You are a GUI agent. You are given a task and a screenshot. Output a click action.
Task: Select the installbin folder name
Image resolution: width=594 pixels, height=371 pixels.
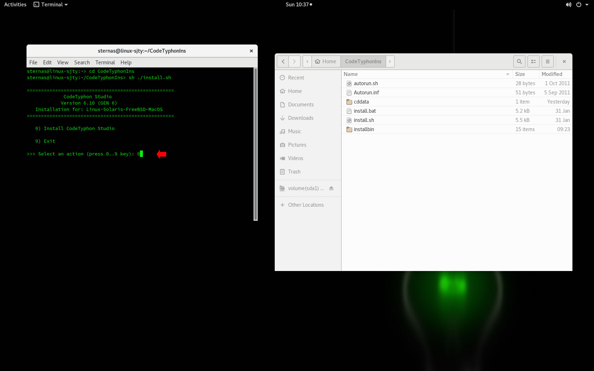coord(364,129)
